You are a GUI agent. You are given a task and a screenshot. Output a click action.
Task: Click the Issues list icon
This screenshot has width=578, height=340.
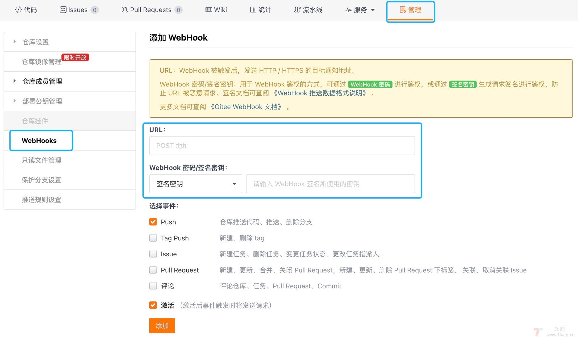pos(63,10)
